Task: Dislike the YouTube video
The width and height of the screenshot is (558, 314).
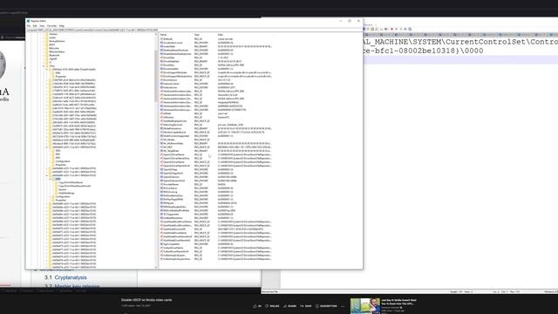Action: 272,306
